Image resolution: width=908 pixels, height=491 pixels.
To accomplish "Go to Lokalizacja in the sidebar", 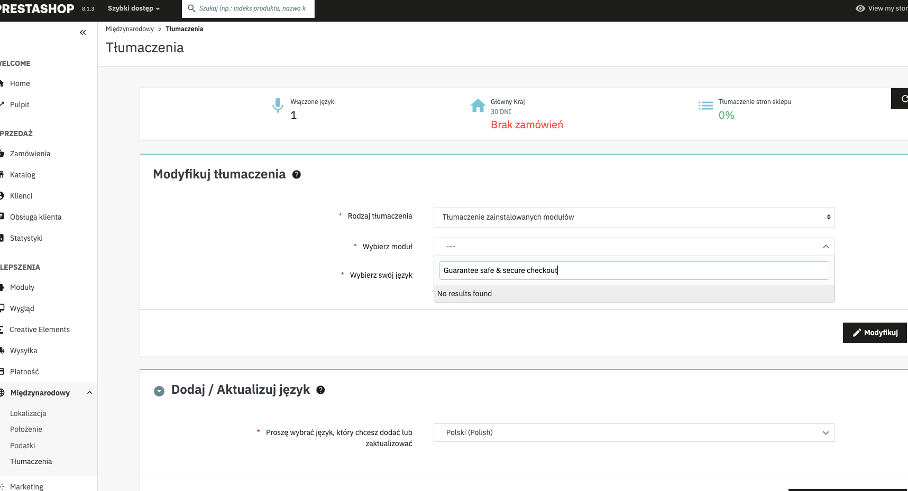I will coord(28,413).
